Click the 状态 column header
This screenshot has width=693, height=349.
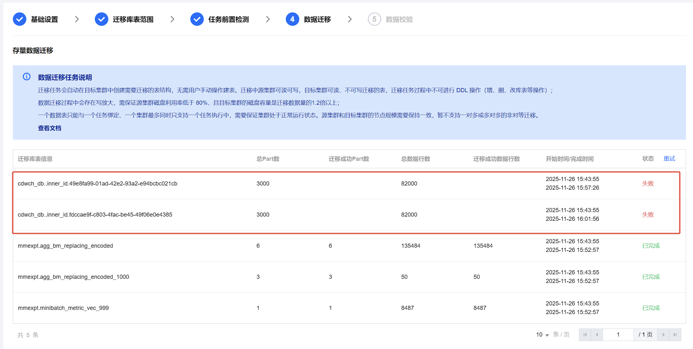(648, 159)
